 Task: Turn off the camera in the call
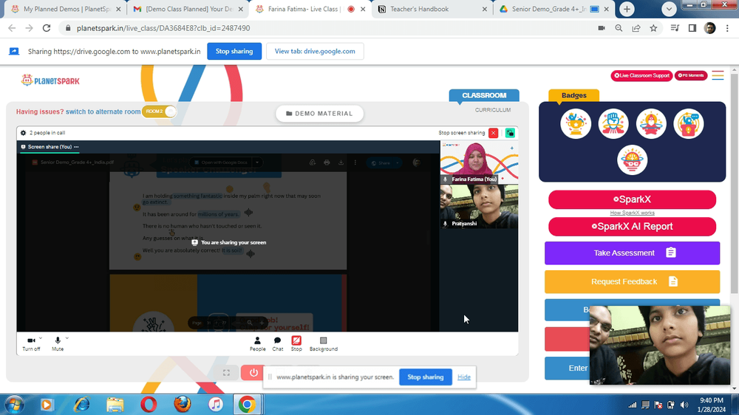31,344
